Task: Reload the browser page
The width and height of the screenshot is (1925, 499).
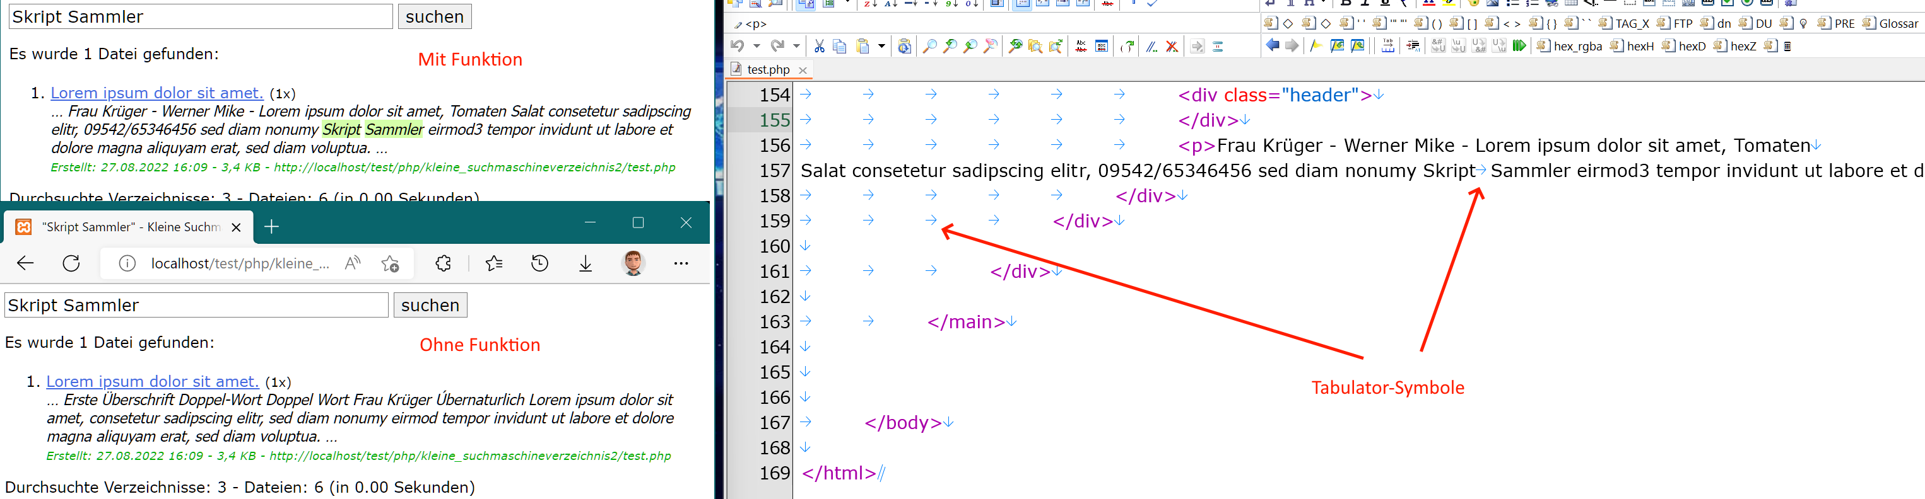Action: 71,263
